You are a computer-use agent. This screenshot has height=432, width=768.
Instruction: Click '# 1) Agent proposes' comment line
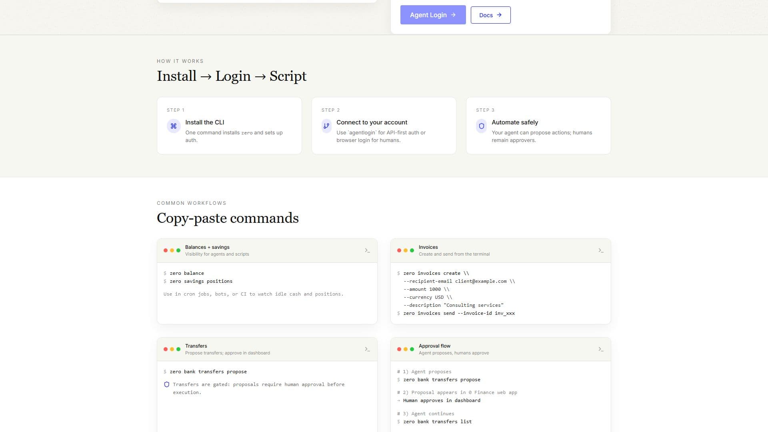point(424,372)
